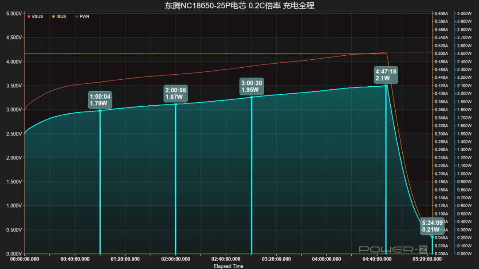The width and height of the screenshot is (479, 269).
Task: Click the 03:20:00.000 time axis label
Action: (x=276, y=259)
